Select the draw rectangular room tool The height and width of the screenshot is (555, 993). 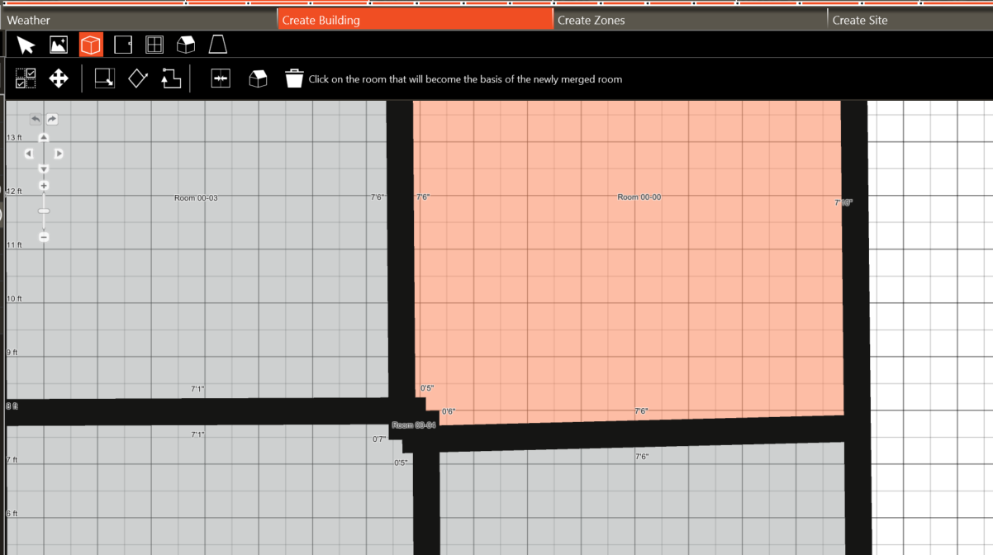tap(105, 78)
